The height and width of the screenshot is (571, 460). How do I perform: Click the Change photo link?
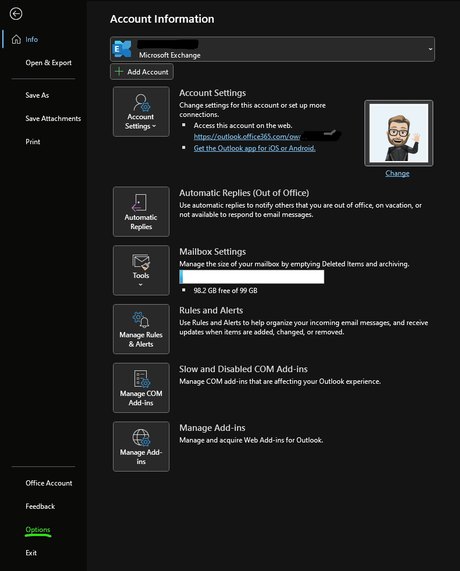click(x=397, y=173)
